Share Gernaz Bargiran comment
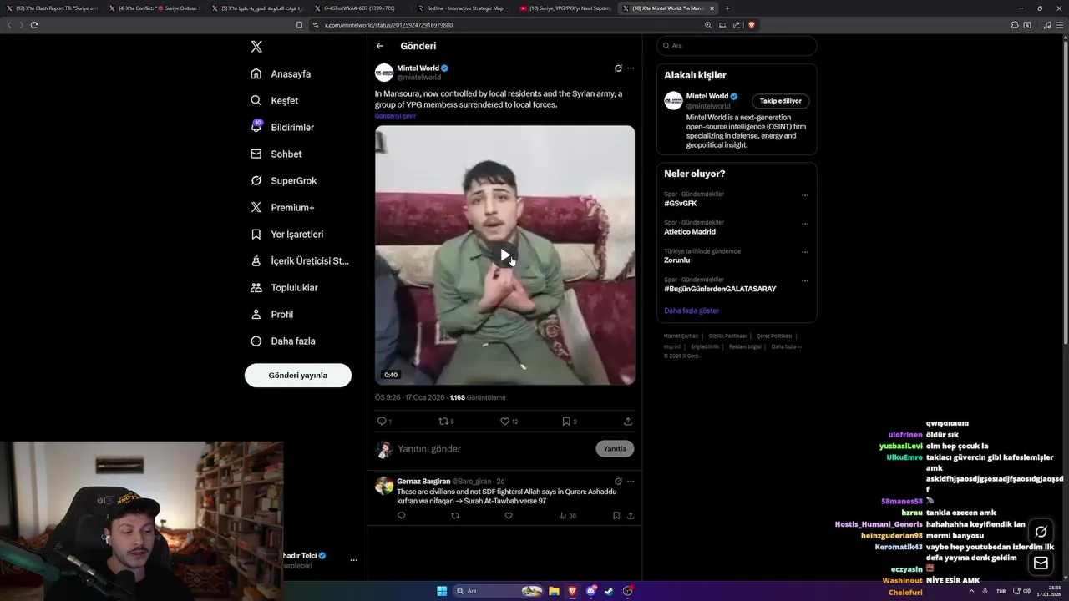The height and width of the screenshot is (601, 1069). tap(631, 516)
